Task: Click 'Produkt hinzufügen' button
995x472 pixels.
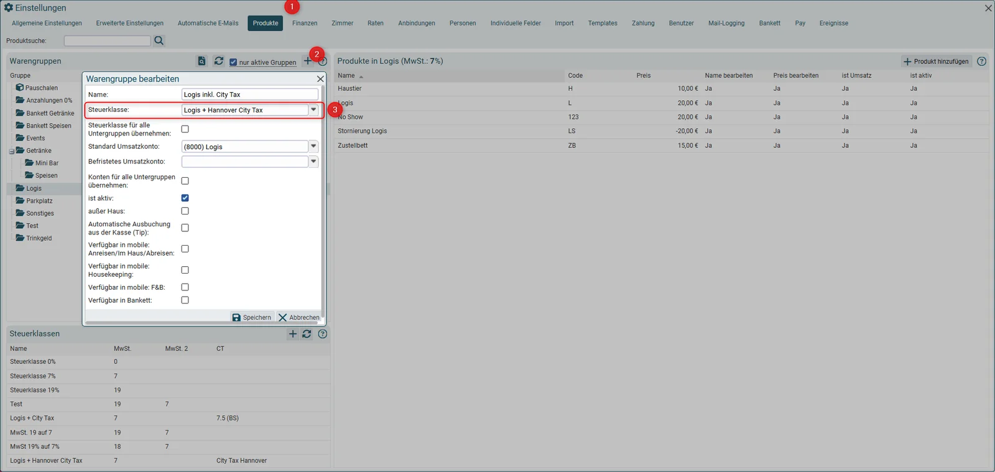Action: click(x=936, y=62)
